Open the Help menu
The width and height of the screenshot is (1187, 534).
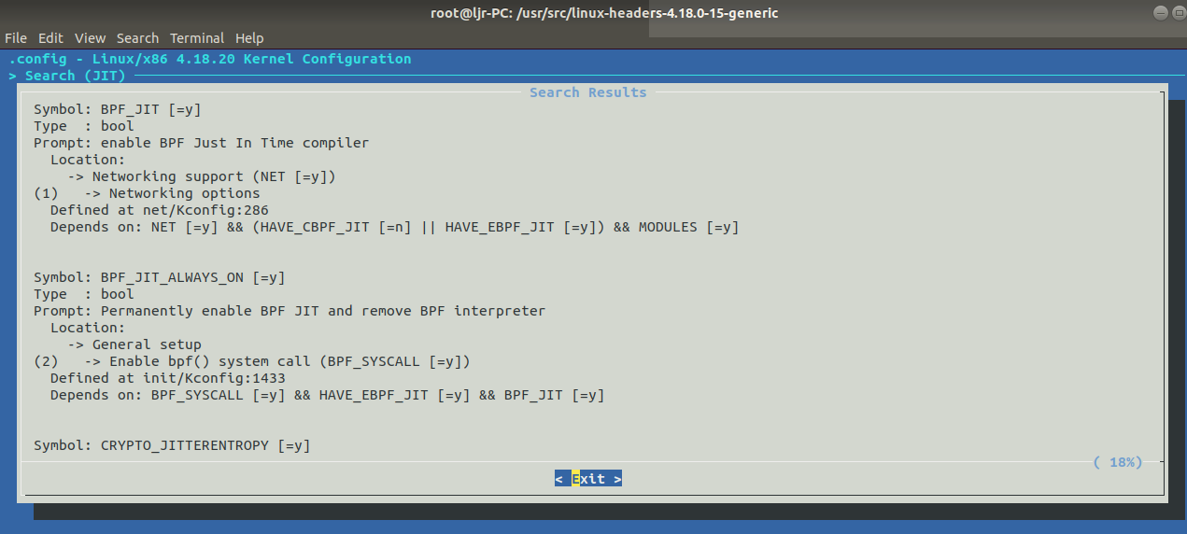pos(249,38)
